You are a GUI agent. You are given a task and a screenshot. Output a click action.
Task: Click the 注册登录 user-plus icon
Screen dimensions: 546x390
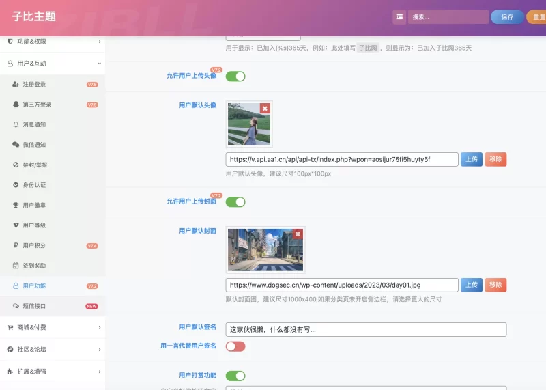[16, 84]
